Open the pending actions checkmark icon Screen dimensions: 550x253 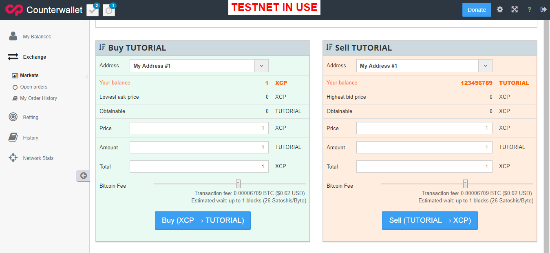pos(93,10)
